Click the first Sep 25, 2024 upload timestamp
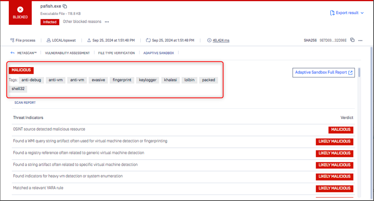The height and width of the screenshot is (201, 374). (x=114, y=41)
